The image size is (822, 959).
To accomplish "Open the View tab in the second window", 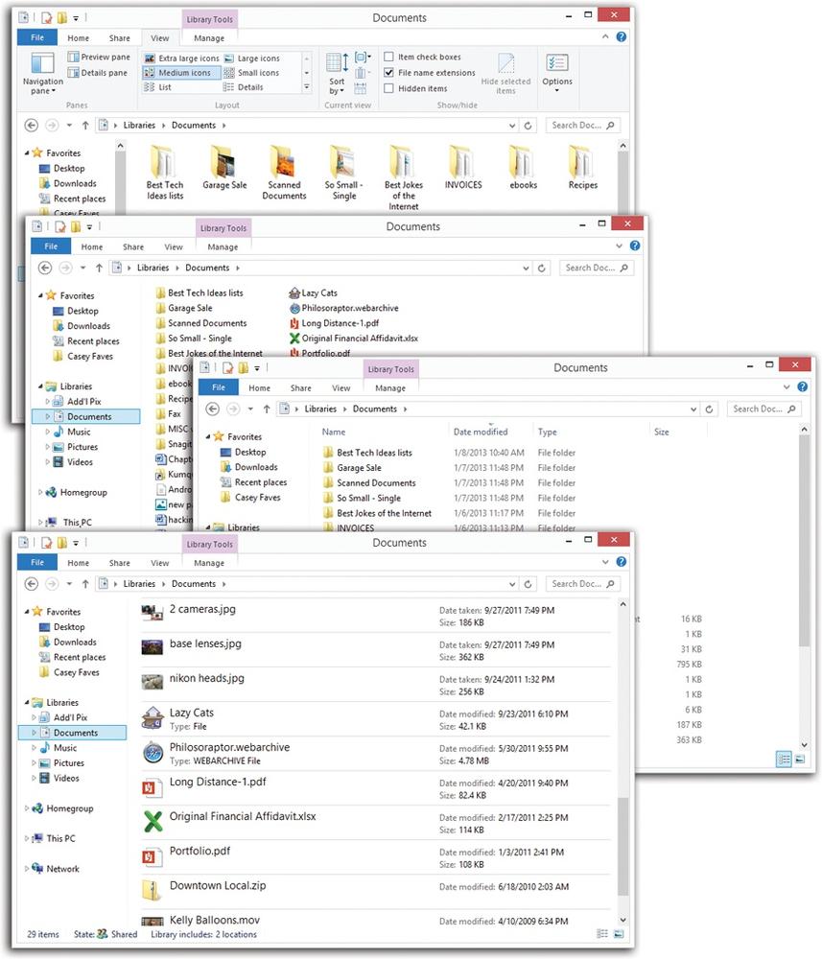I will click(173, 247).
